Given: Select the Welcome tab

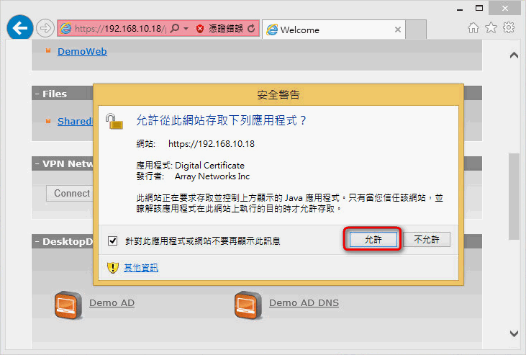Looking at the screenshot, I should [333, 30].
